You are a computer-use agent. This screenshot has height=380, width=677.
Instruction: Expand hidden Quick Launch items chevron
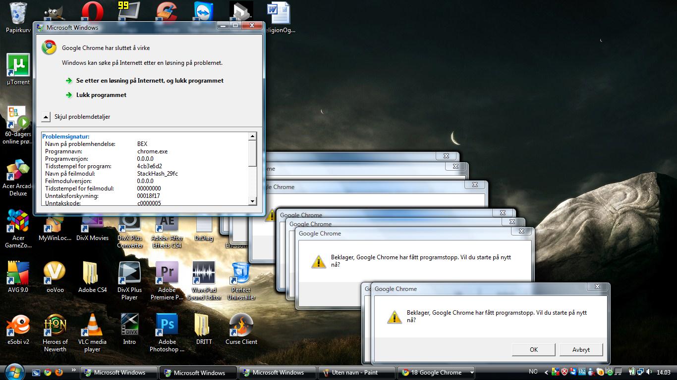click(x=74, y=370)
